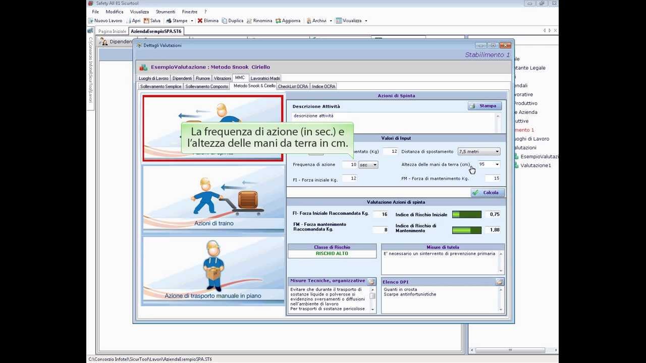
Task: Open a file with Apri
Action: (133, 21)
